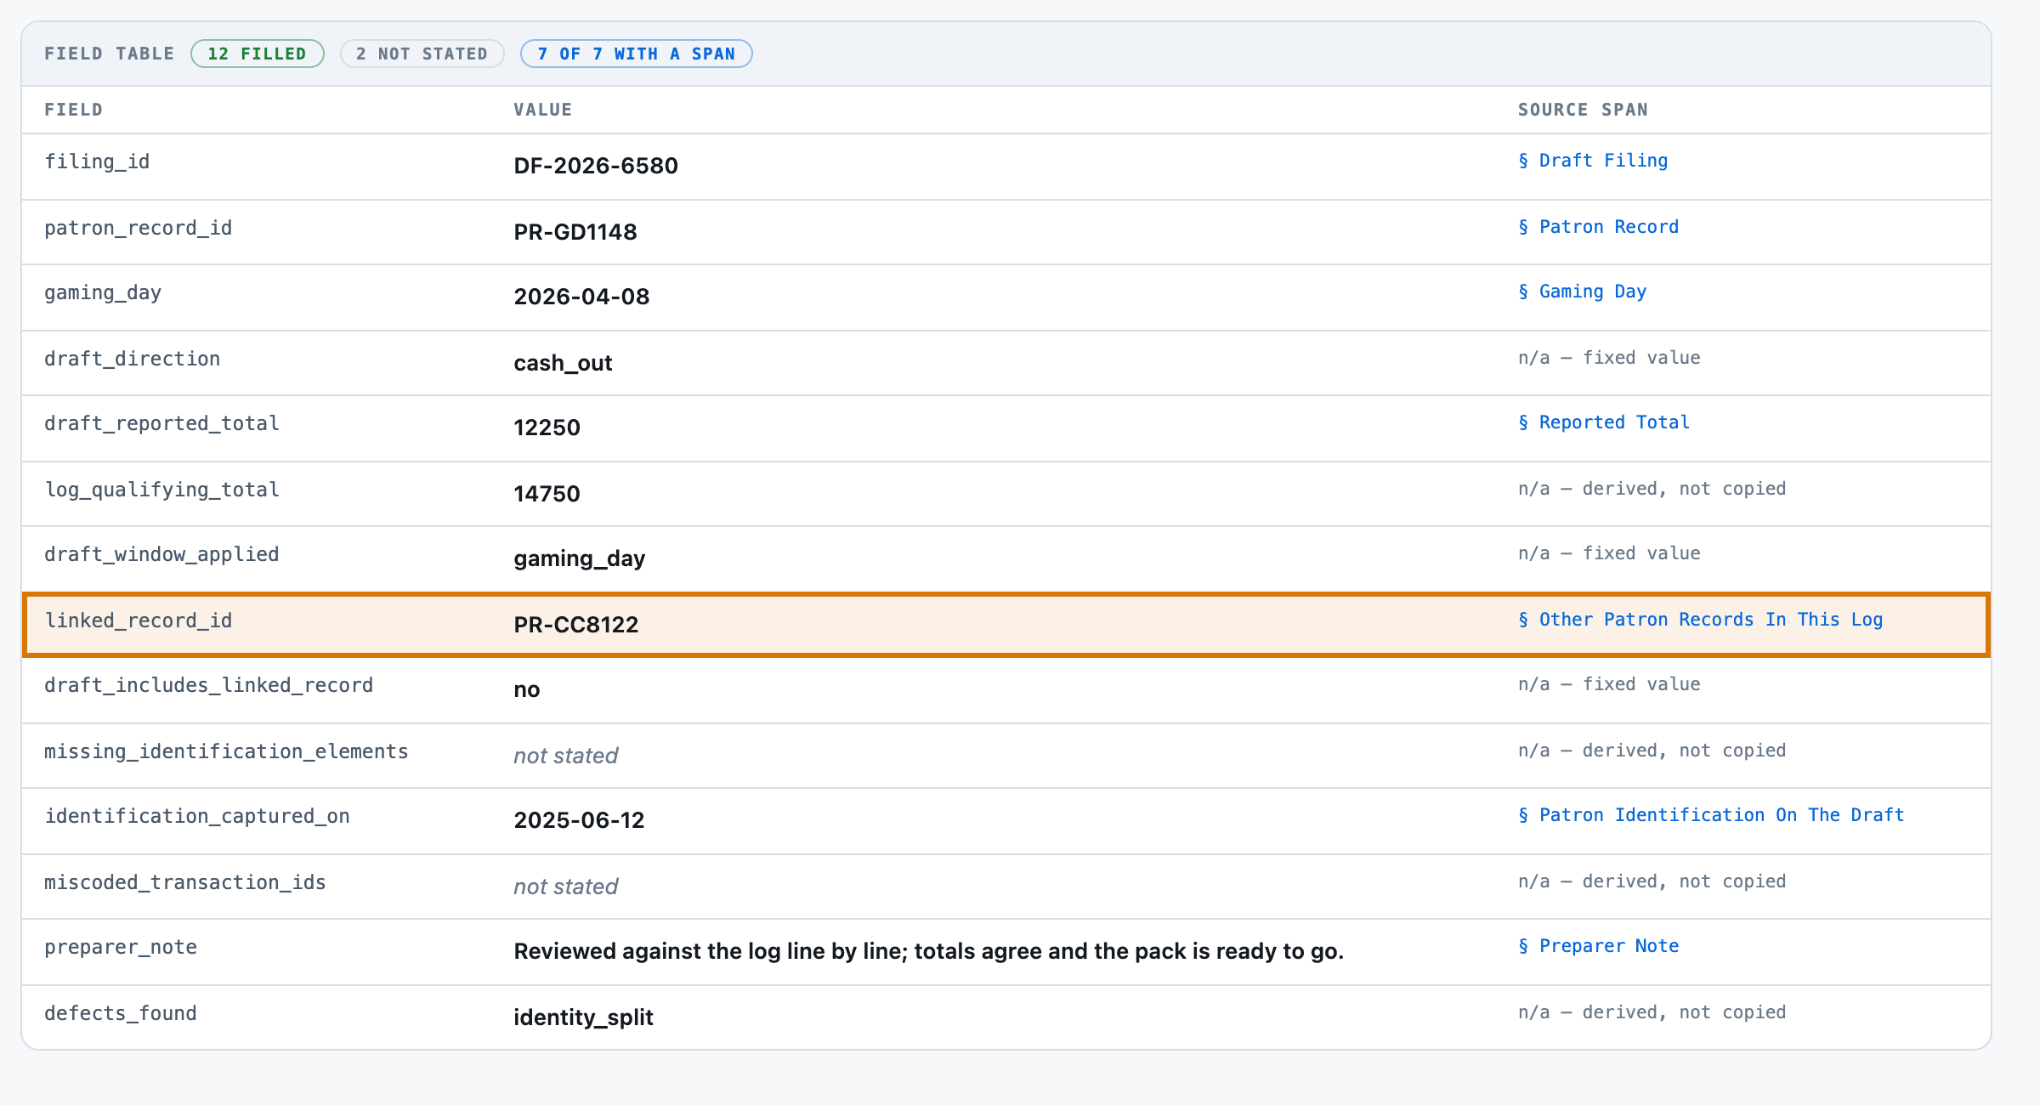Select the missing_identification_elements field name
The height and width of the screenshot is (1105, 2040).
click(x=226, y=751)
